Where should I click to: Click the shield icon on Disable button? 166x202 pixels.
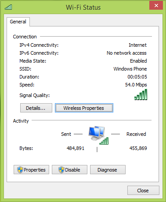[x=61, y=170]
